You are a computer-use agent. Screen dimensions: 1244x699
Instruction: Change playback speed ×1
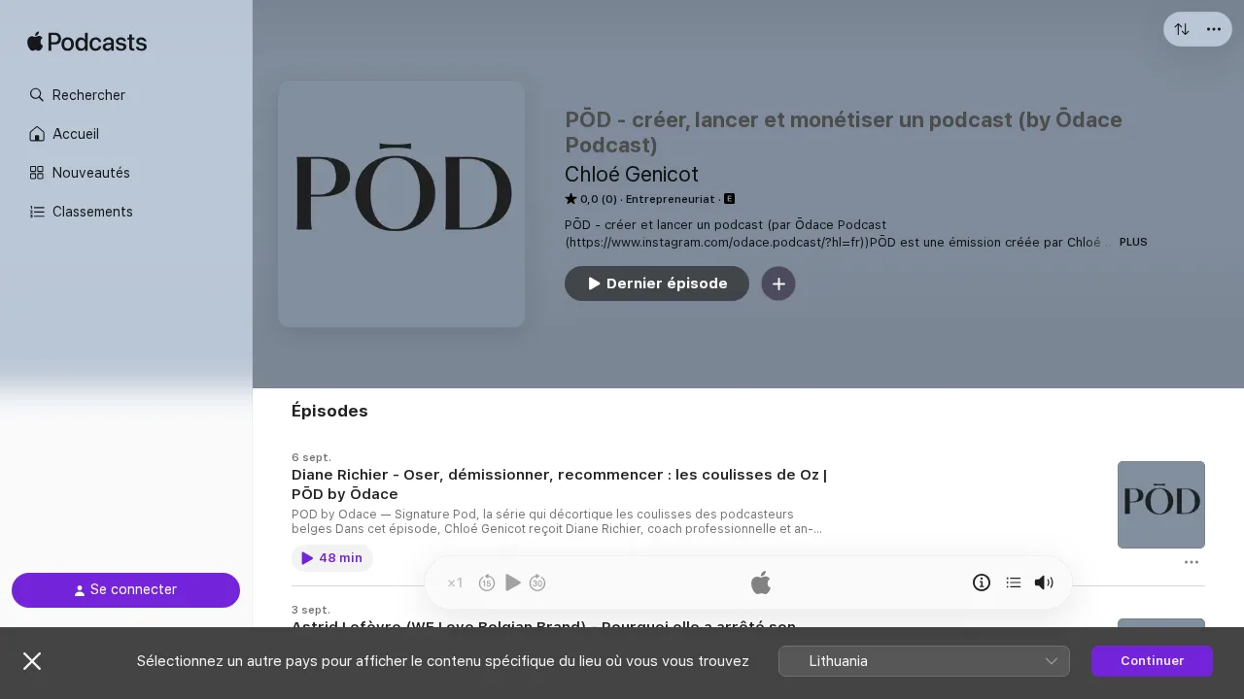[455, 582]
